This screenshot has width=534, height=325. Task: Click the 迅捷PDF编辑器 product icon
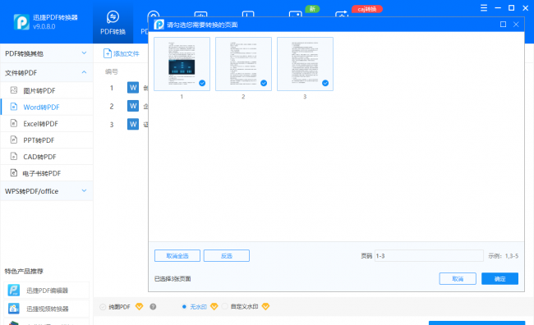coord(14,291)
